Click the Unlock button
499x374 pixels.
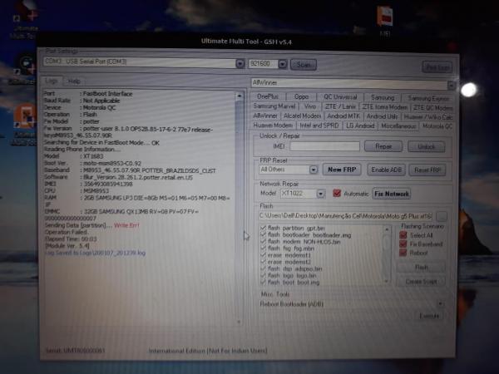(426, 147)
